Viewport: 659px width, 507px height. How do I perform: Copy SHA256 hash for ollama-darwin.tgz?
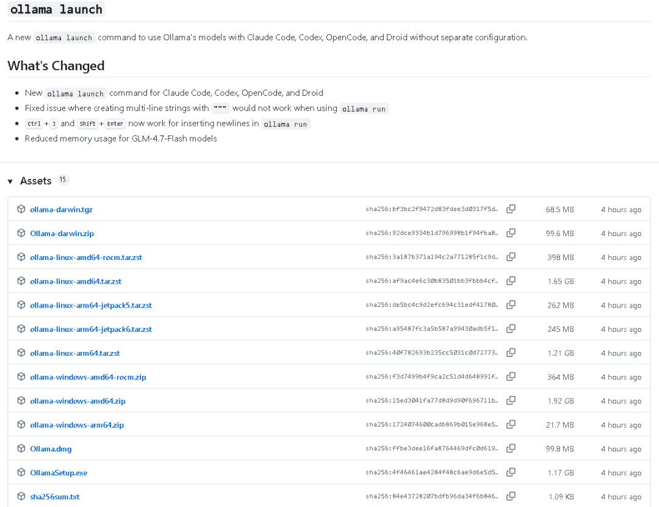[x=511, y=209]
